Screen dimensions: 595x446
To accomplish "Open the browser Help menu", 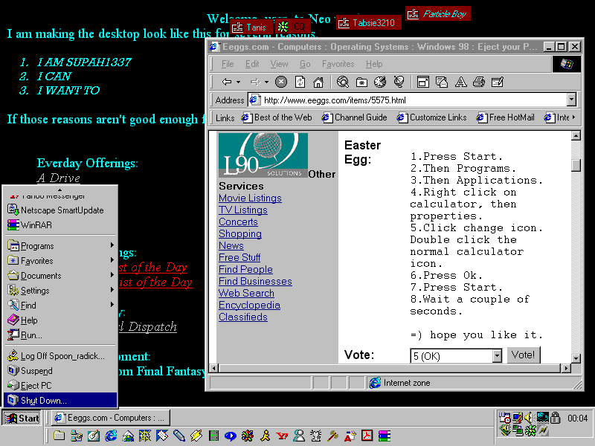I will click(x=374, y=64).
